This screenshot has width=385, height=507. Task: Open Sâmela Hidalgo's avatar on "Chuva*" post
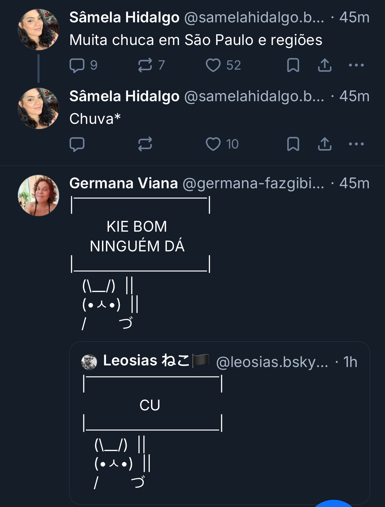(38, 108)
